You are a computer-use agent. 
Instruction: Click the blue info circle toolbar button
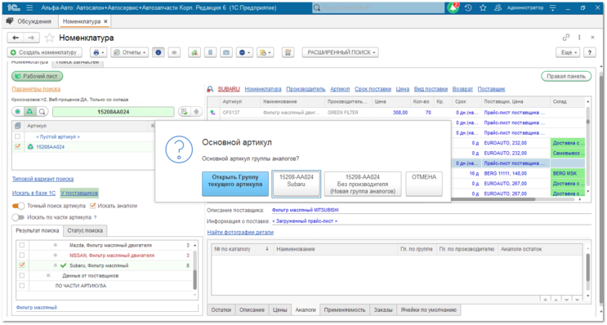click(158, 52)
